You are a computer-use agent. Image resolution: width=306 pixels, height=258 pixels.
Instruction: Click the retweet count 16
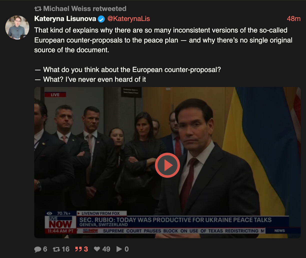(65, 249)
